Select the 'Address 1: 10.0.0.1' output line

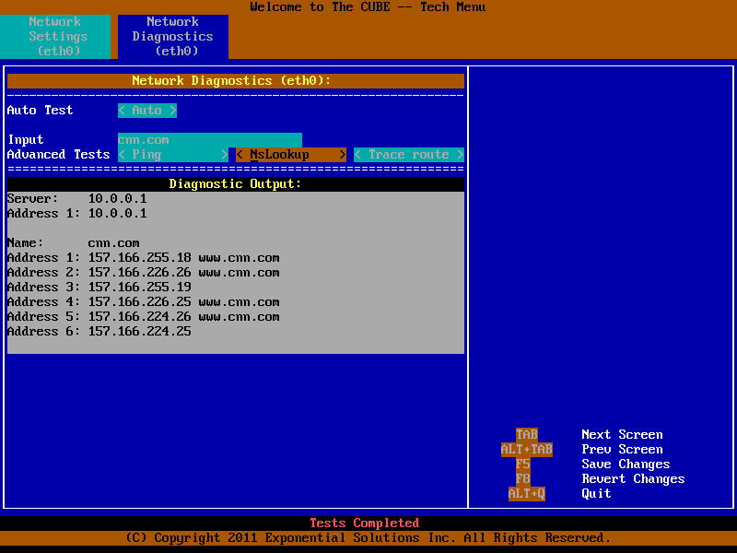coord(77,213)
